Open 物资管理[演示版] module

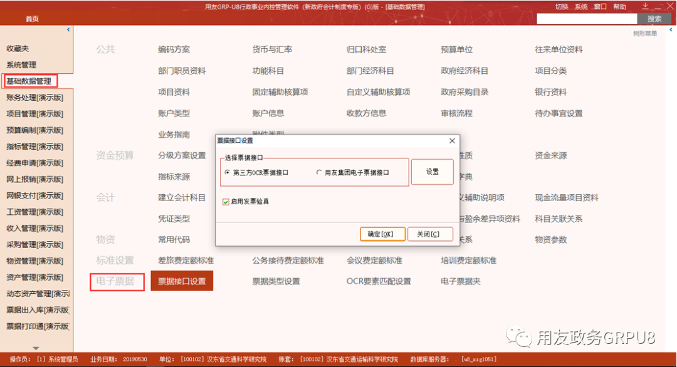[34, 261]
